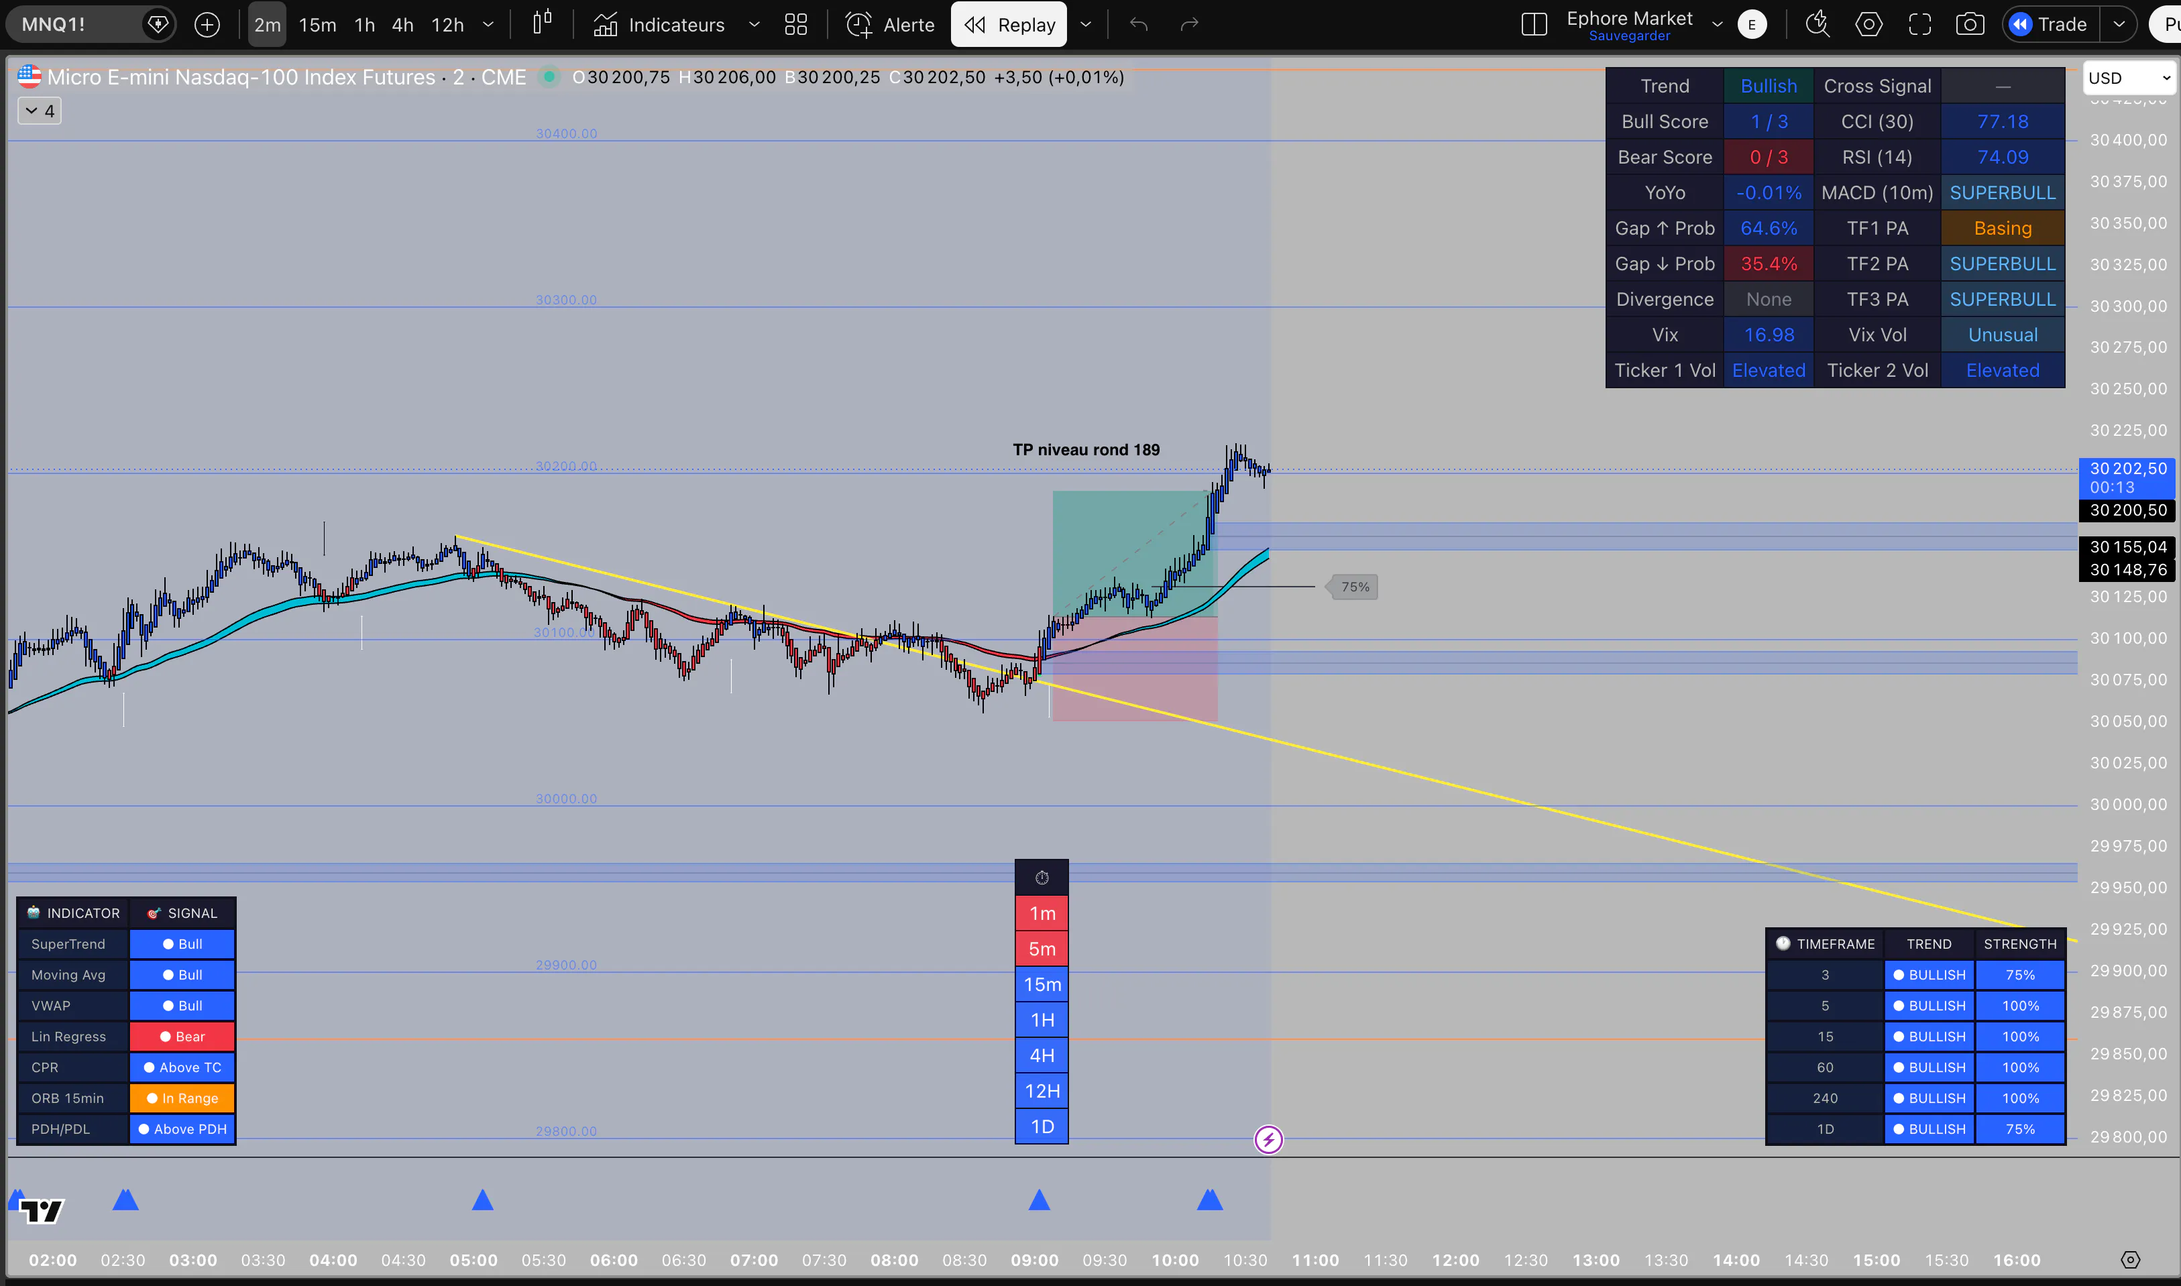Viewport: 2181px width, 1286px height.
Task: Open the E user avatar
Action: click(x=1752, y=24)
